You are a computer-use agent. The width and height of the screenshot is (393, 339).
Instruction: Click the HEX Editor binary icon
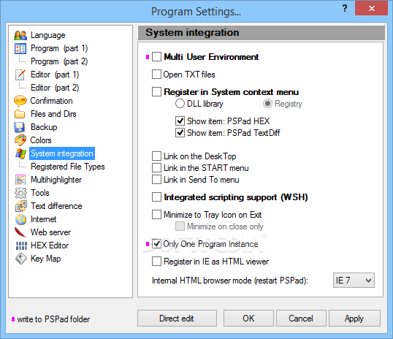(x=21, y=245)
